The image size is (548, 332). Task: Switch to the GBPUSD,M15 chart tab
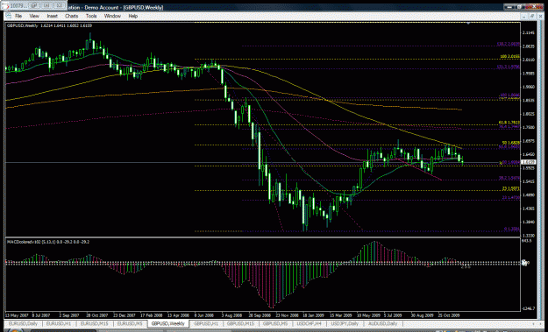point(240,323)
